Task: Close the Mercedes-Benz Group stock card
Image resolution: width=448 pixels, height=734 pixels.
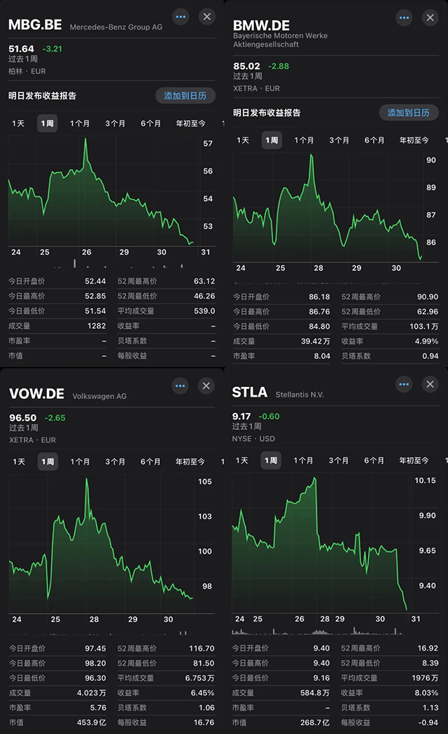Action: pos(207,17)
